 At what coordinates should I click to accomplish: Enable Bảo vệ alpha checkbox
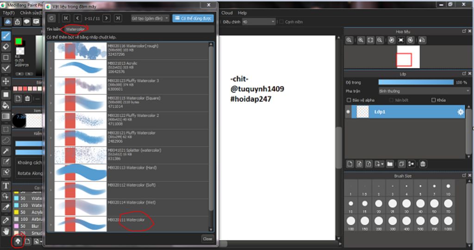(349, 100)
